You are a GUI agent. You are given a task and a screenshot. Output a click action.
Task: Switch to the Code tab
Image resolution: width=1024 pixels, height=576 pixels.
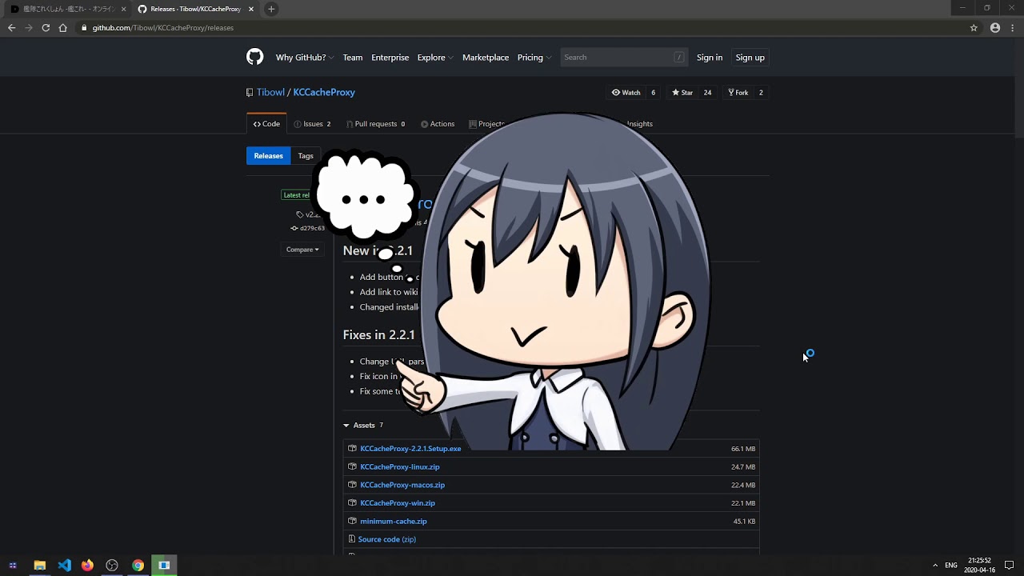click(x=266, y=124)
